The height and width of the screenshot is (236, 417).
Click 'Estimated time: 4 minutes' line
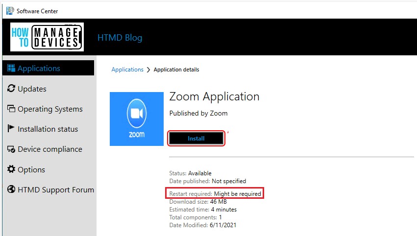203,210
